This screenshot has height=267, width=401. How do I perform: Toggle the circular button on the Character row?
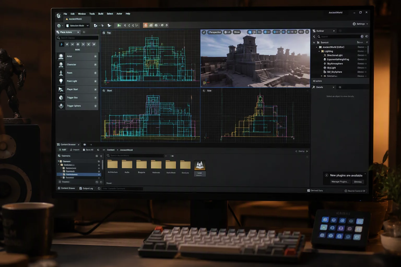(x=95, y=65)
